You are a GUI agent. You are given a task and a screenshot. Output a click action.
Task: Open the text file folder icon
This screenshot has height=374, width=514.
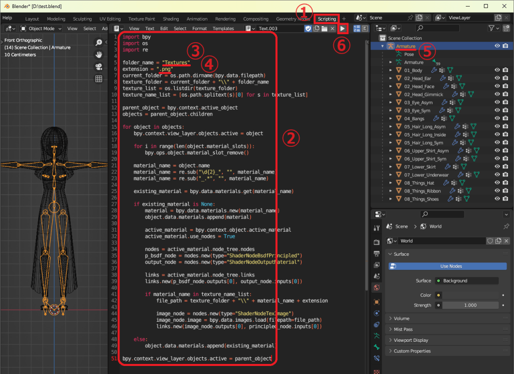[324, 29]
